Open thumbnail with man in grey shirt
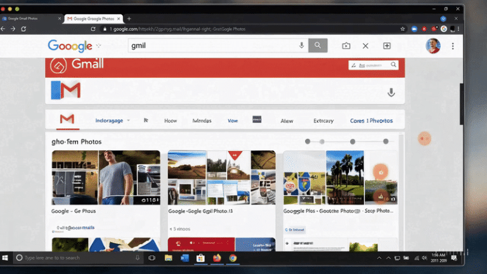 106,178
